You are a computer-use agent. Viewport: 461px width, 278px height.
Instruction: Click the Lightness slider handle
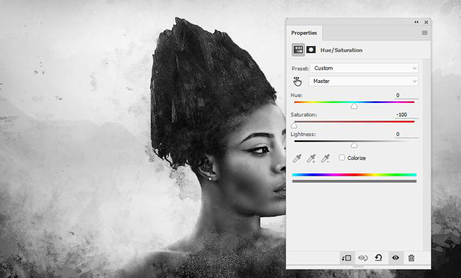[x=354, y=145]
